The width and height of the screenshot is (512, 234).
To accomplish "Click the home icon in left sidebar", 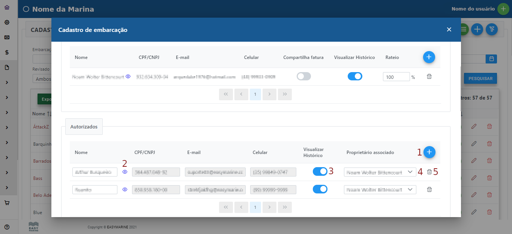I will point(7,7).
